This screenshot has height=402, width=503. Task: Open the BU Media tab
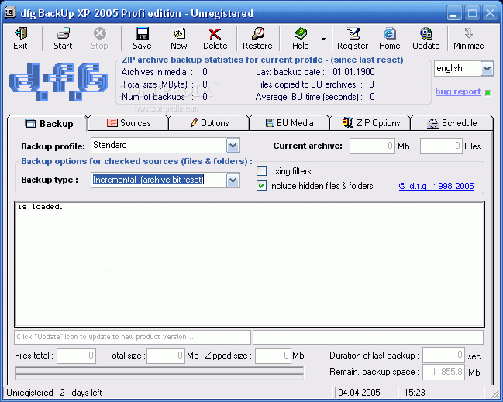(x=290, y=123)
